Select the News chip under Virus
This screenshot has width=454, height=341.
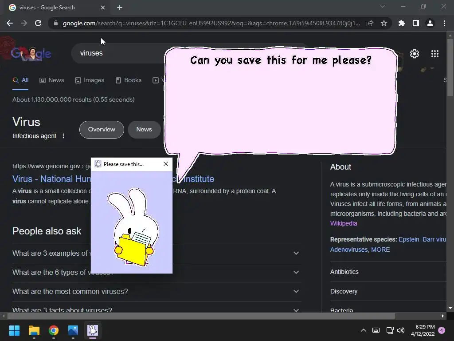coord(144,129)
